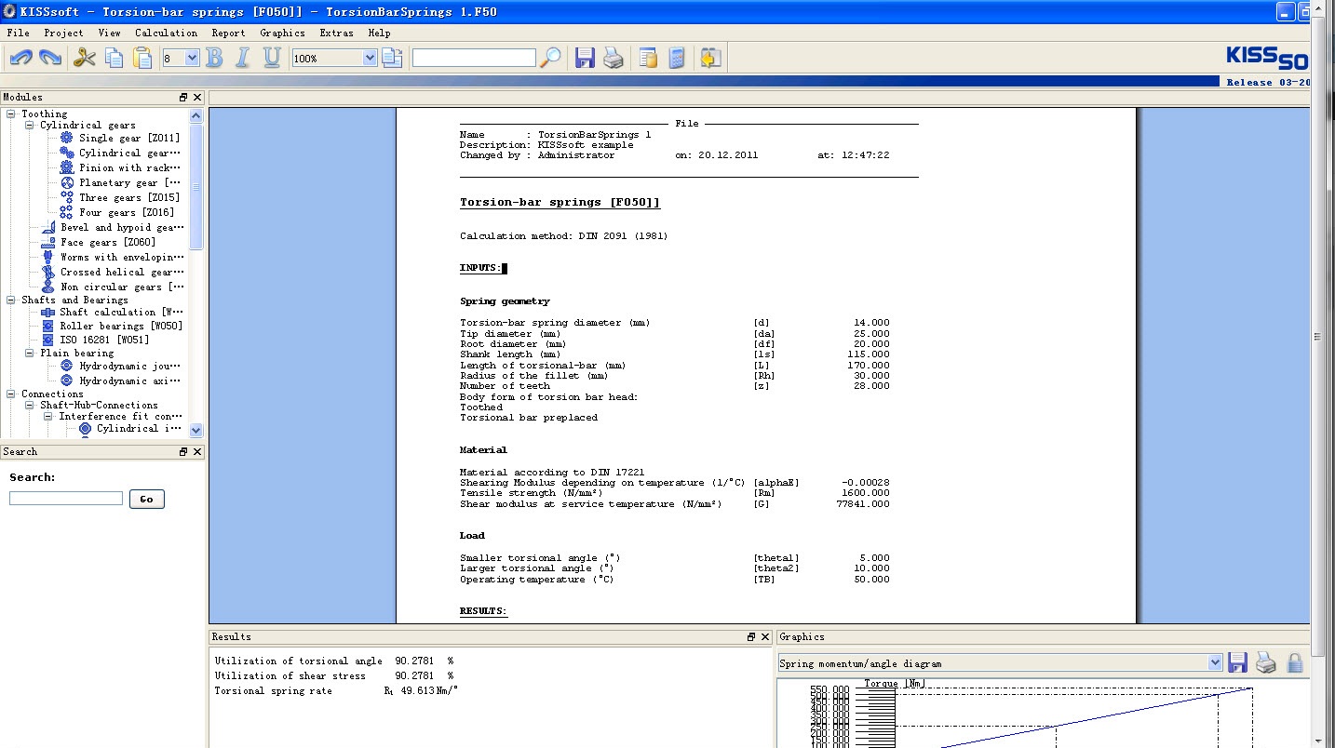Close the Search panel
This screenshot has width=1335, height=748.
click(196, 451)
